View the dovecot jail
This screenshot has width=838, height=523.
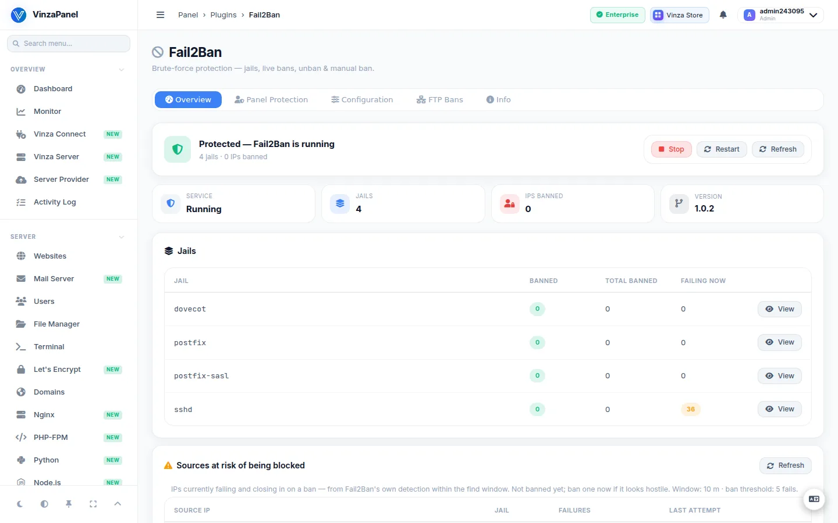pyautogui.click(x=780, y=309)
